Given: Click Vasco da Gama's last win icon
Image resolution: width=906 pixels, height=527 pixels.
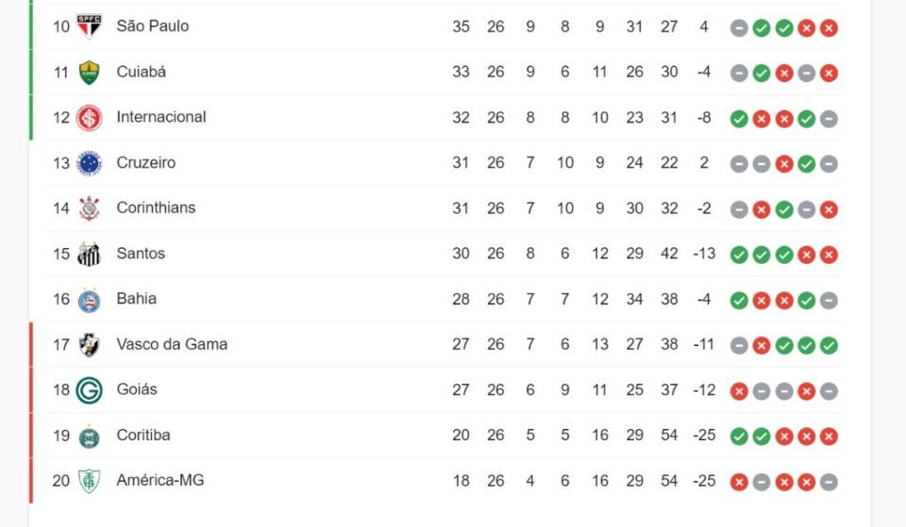Looking at the screenshot, I should point(829,346).
